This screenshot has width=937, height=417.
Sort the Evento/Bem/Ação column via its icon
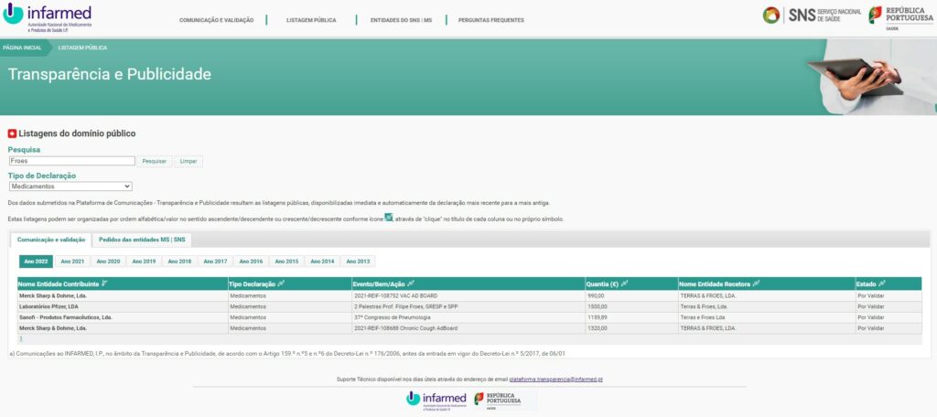411,283
